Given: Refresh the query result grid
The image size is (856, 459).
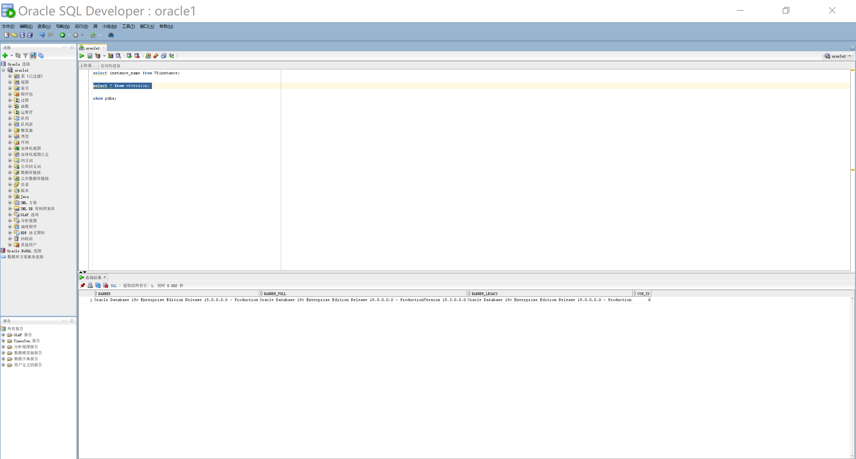Looking at the screenshot, I should tap(98, 285).
